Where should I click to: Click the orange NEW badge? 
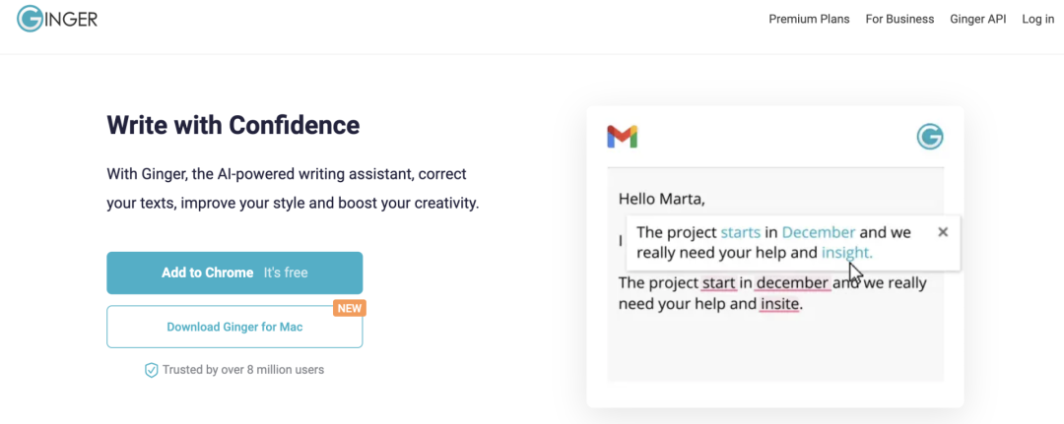[x=350, y=308]
